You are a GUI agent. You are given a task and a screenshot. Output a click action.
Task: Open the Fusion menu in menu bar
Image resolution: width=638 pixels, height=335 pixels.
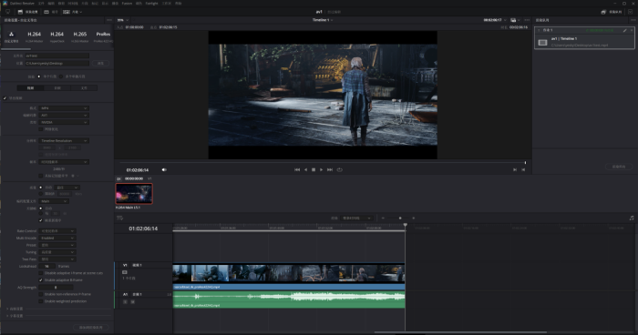(127, 4)
